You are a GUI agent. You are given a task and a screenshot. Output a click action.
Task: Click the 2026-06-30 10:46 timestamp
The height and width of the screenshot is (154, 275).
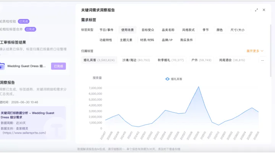pos(24,102)
